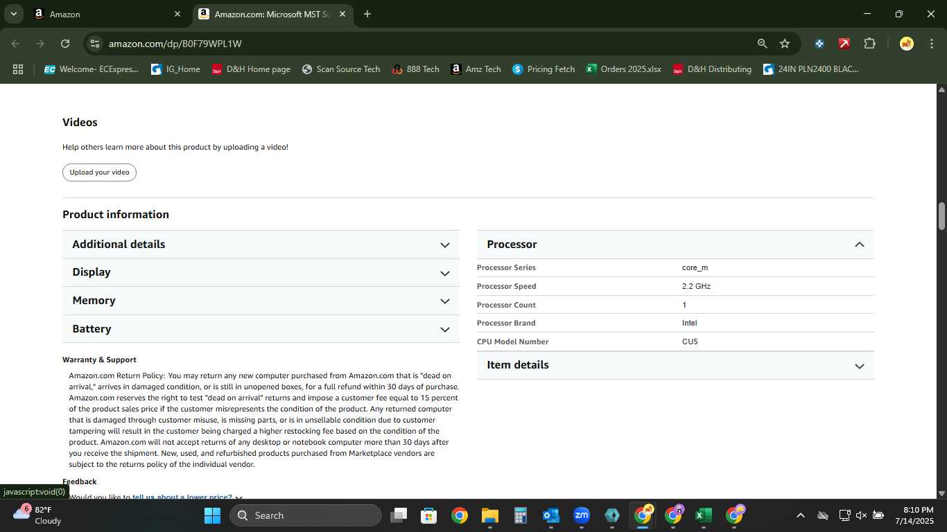This screenshot has height=532, width=947.
Task: Open Microsoft Store from the taskbar
Action: pos(429,515)
